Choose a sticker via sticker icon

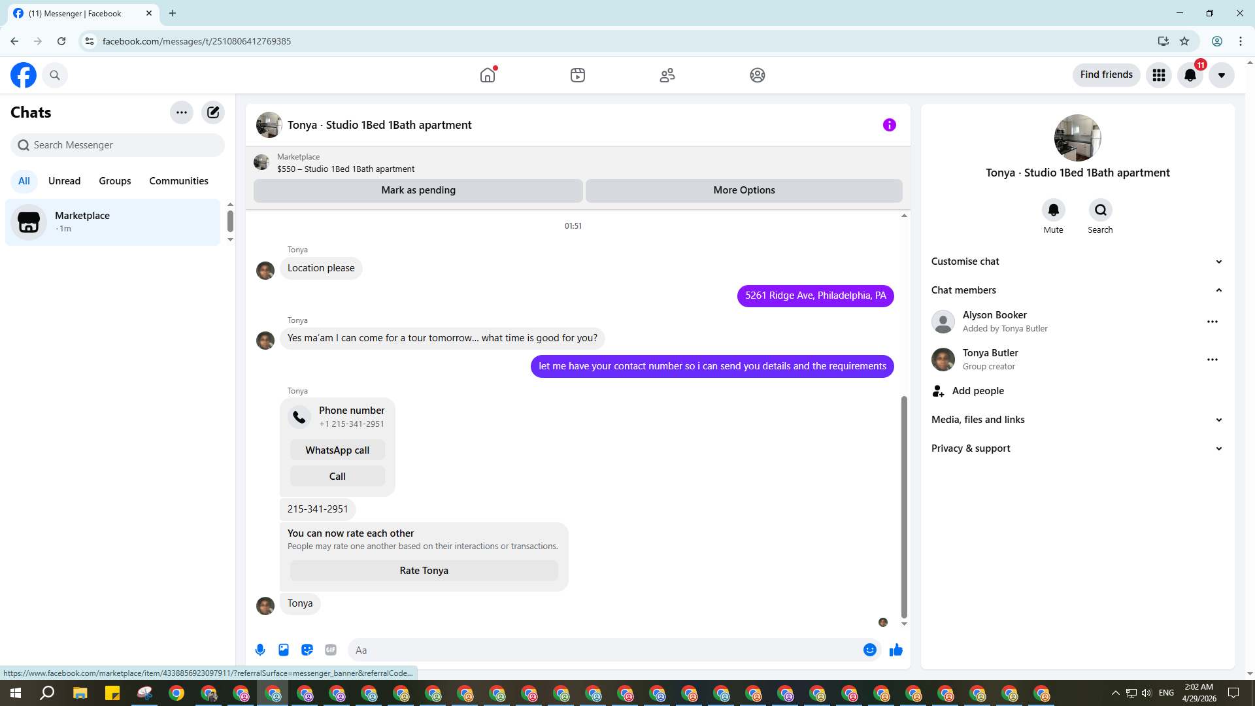307,650
